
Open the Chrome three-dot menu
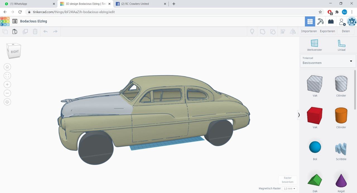click(x=352, y=12)
